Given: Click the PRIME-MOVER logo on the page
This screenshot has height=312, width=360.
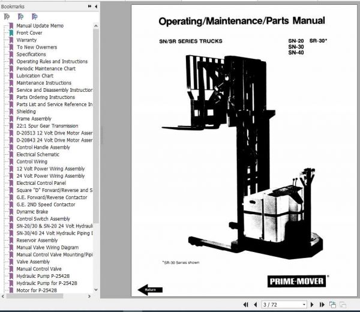Looking at the screenshot, I should tap(296, 281).
